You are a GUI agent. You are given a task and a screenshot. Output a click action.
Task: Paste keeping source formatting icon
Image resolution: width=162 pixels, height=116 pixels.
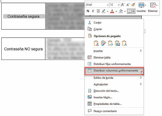(96, 43)
